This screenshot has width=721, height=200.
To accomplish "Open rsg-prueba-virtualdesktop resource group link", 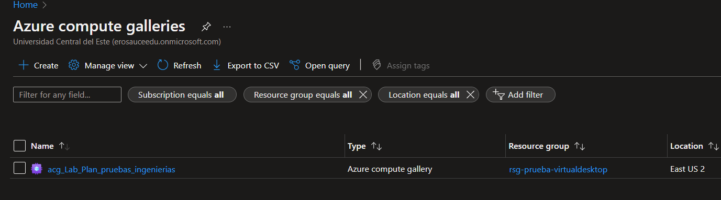I will click(558, 169).
